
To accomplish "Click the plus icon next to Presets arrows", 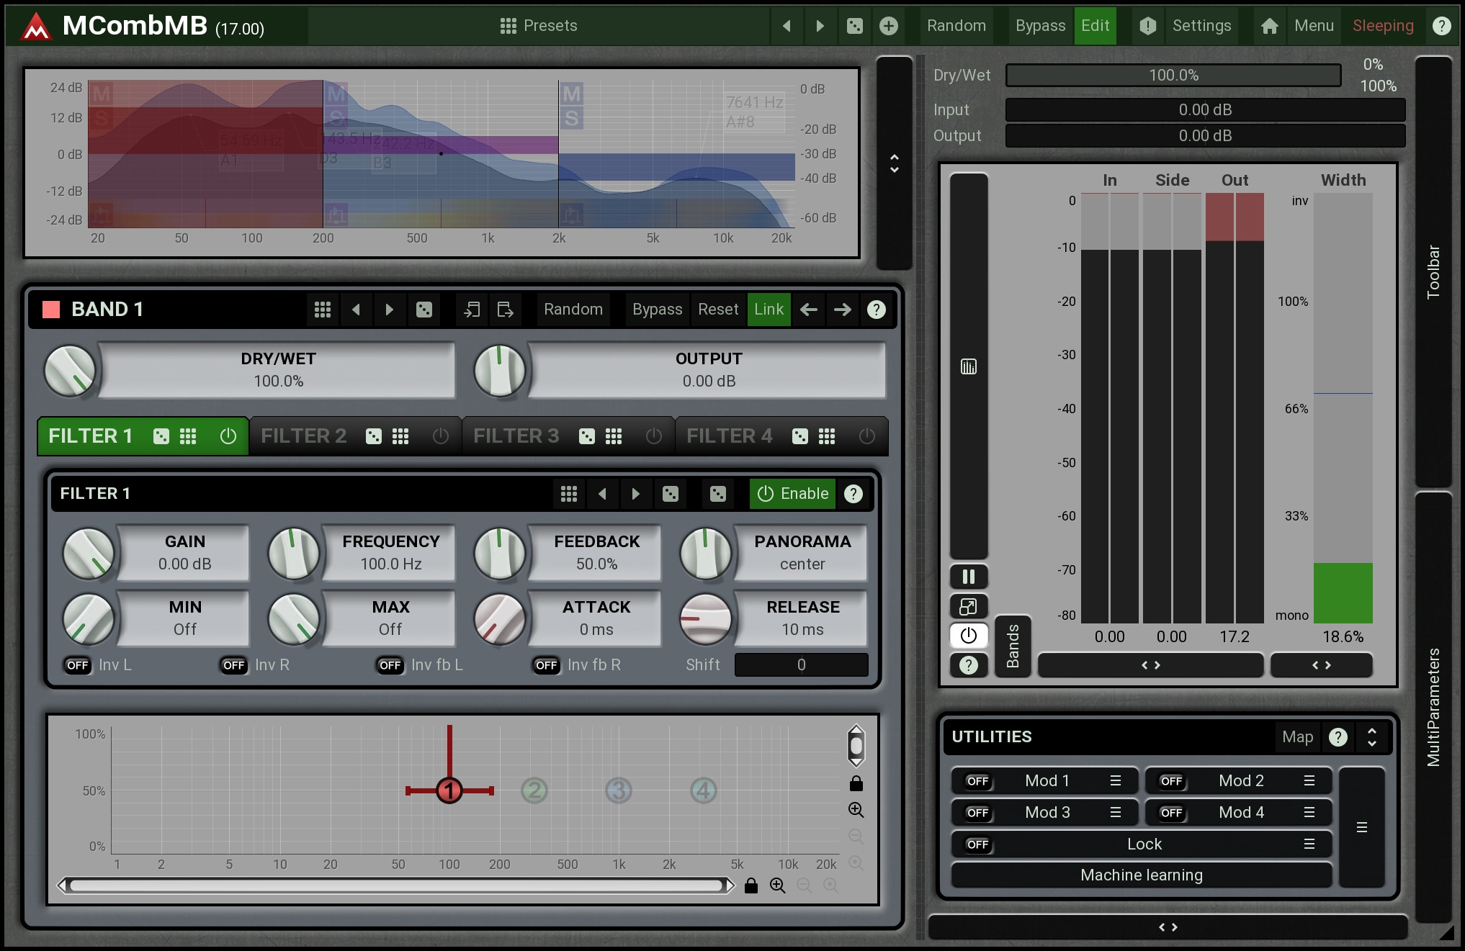I will [x=889, y=26].
